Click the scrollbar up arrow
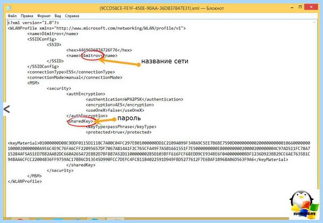Viewport: 323px width, 223px height. [314, 22]
